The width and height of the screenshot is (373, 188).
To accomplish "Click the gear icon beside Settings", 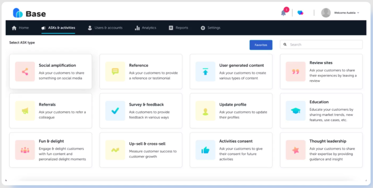I will click(203, 28).
